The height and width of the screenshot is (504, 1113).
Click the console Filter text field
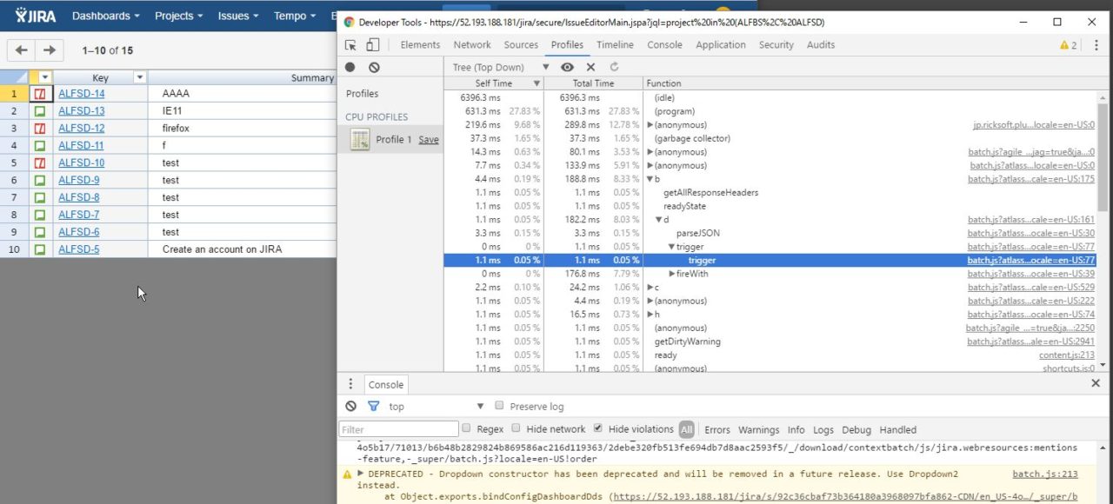pos(399,429)
